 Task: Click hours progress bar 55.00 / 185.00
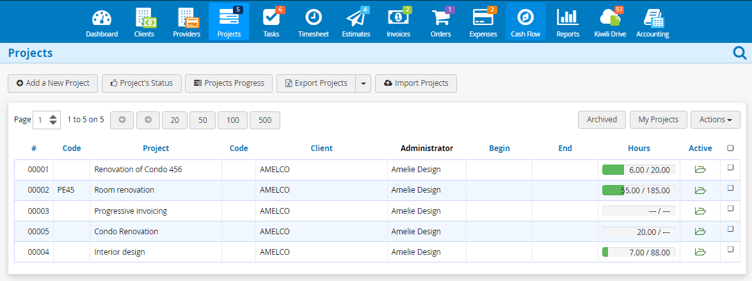click(639, 190)
